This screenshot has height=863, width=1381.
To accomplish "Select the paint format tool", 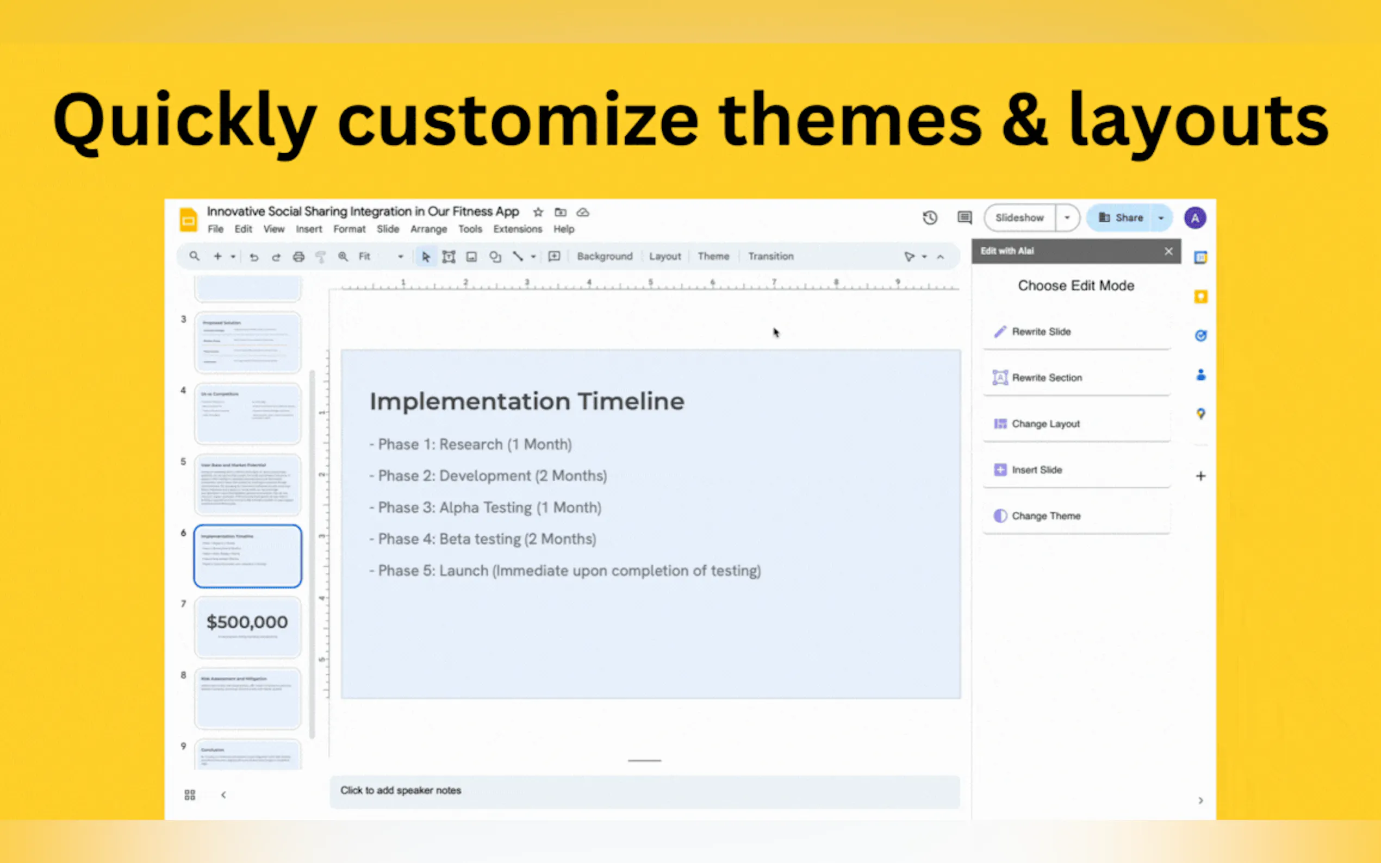I will [321, 257].
